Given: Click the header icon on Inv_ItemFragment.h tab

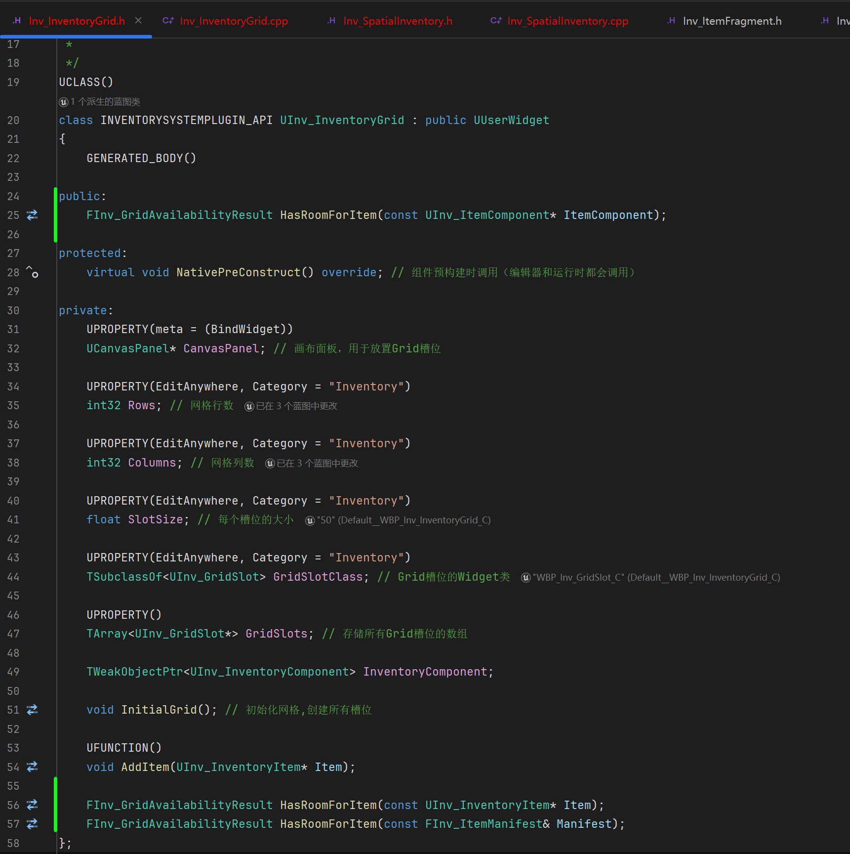Looking at the screenshot, I should point(671,21).
